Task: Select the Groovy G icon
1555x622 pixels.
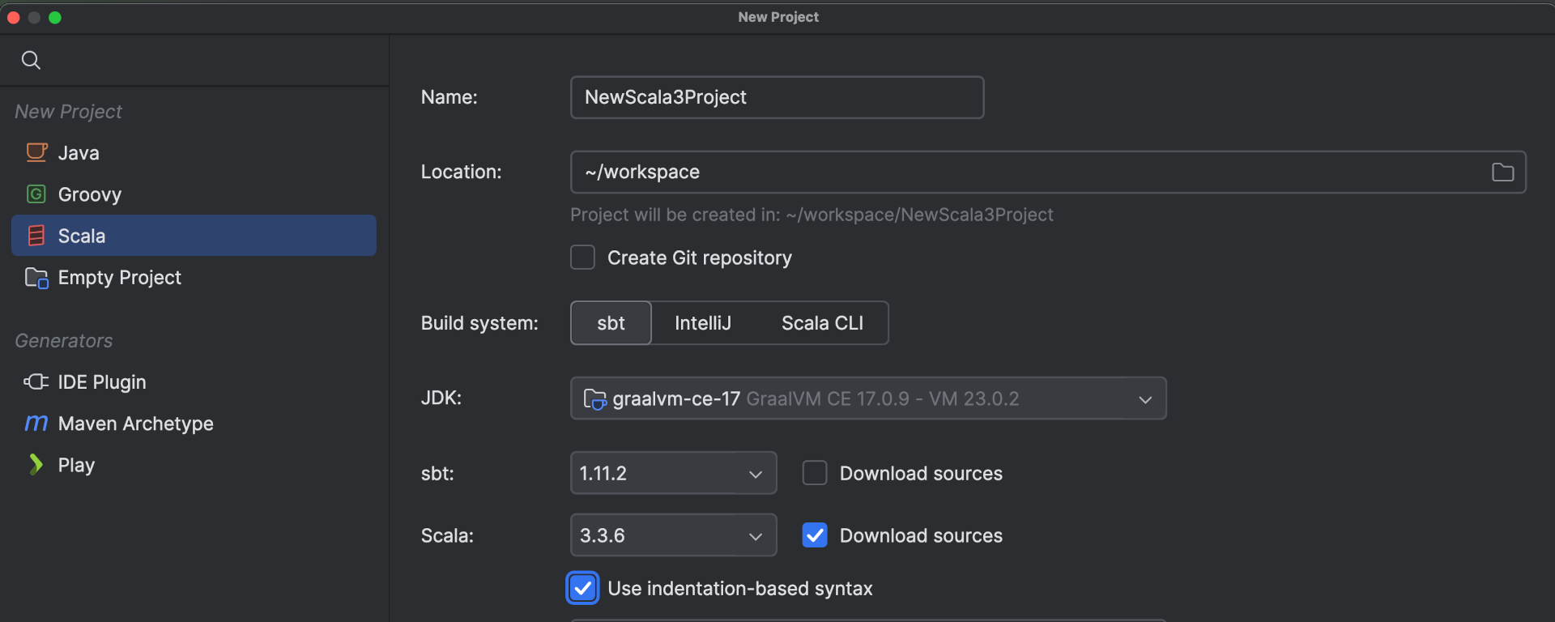Action: (36, 194)
